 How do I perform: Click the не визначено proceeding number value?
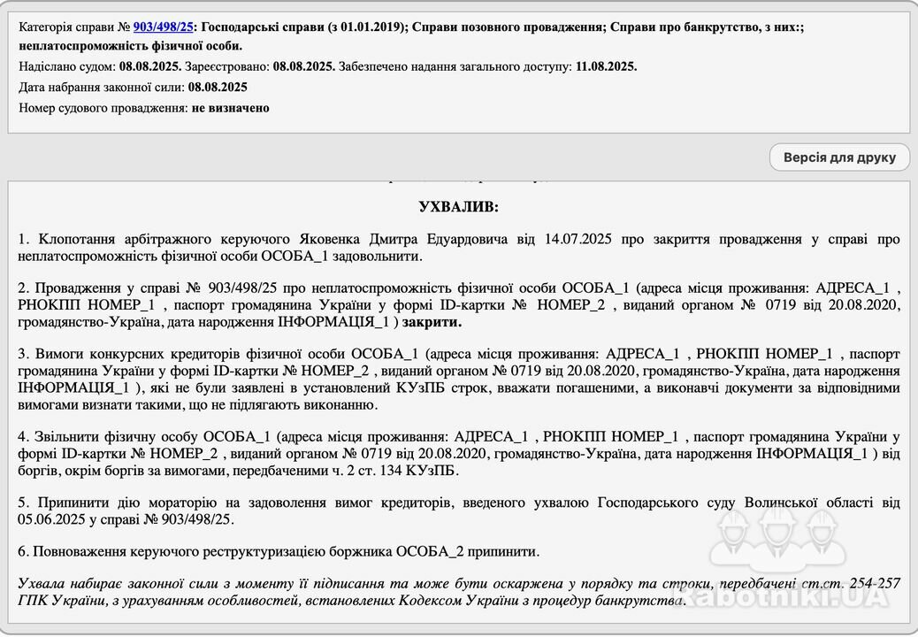point(230,108)
